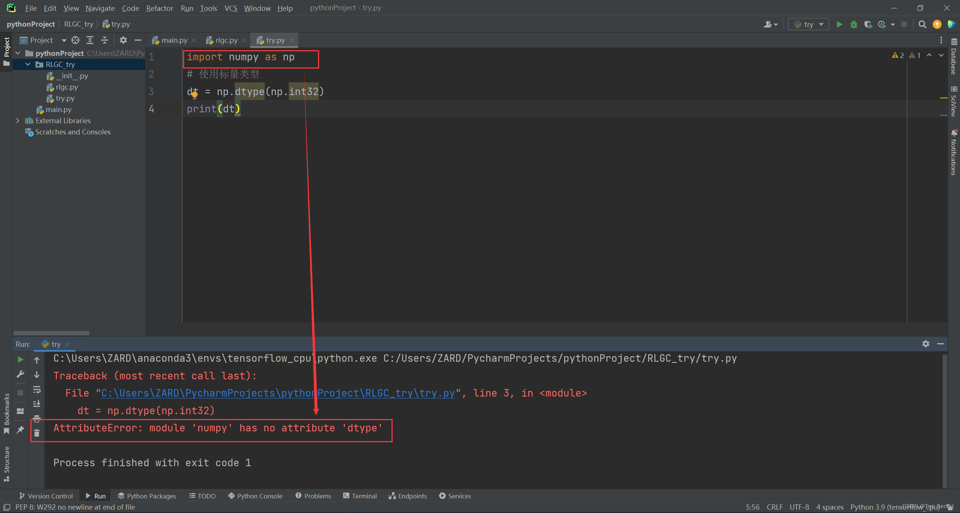
Task: Switch to rlgc.py editor tab
Action: [226, 40]
